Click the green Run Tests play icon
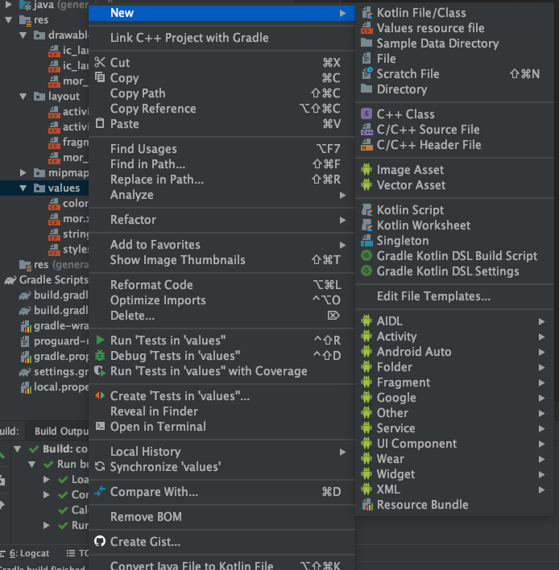Screen dimensions: 559x570 tap(100, 340)
